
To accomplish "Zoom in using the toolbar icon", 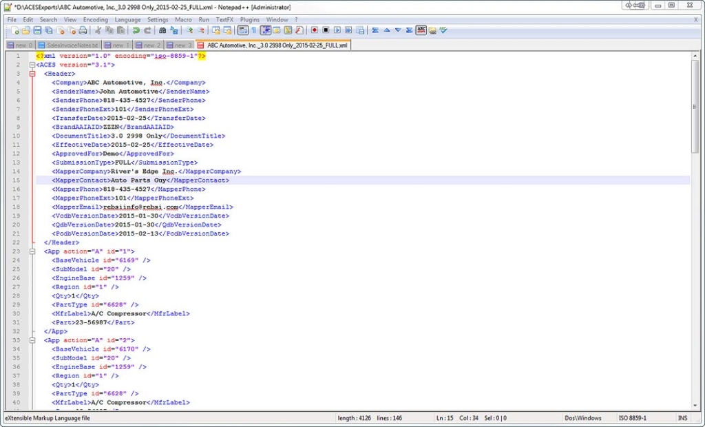I will [x=189, y=30].
